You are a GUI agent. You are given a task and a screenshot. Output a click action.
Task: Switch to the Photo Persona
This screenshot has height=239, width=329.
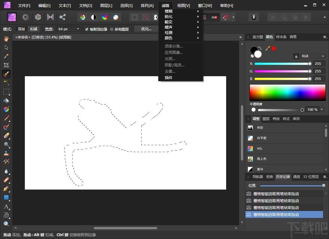click(12, 17)
